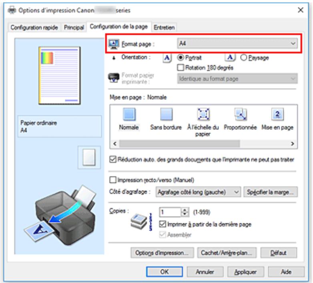
Task: Select the Configuration de la page tab
Action: coord(119,26)
